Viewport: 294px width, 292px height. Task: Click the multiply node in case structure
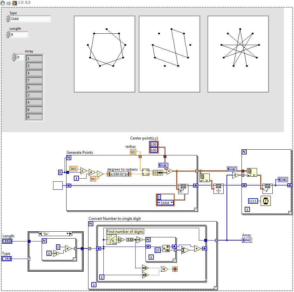point(68,249)
